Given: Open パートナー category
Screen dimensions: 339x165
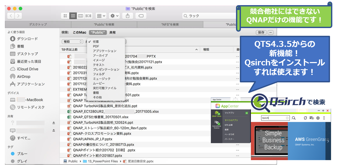Looking at the screenshot, I should (x=229, y=139).
